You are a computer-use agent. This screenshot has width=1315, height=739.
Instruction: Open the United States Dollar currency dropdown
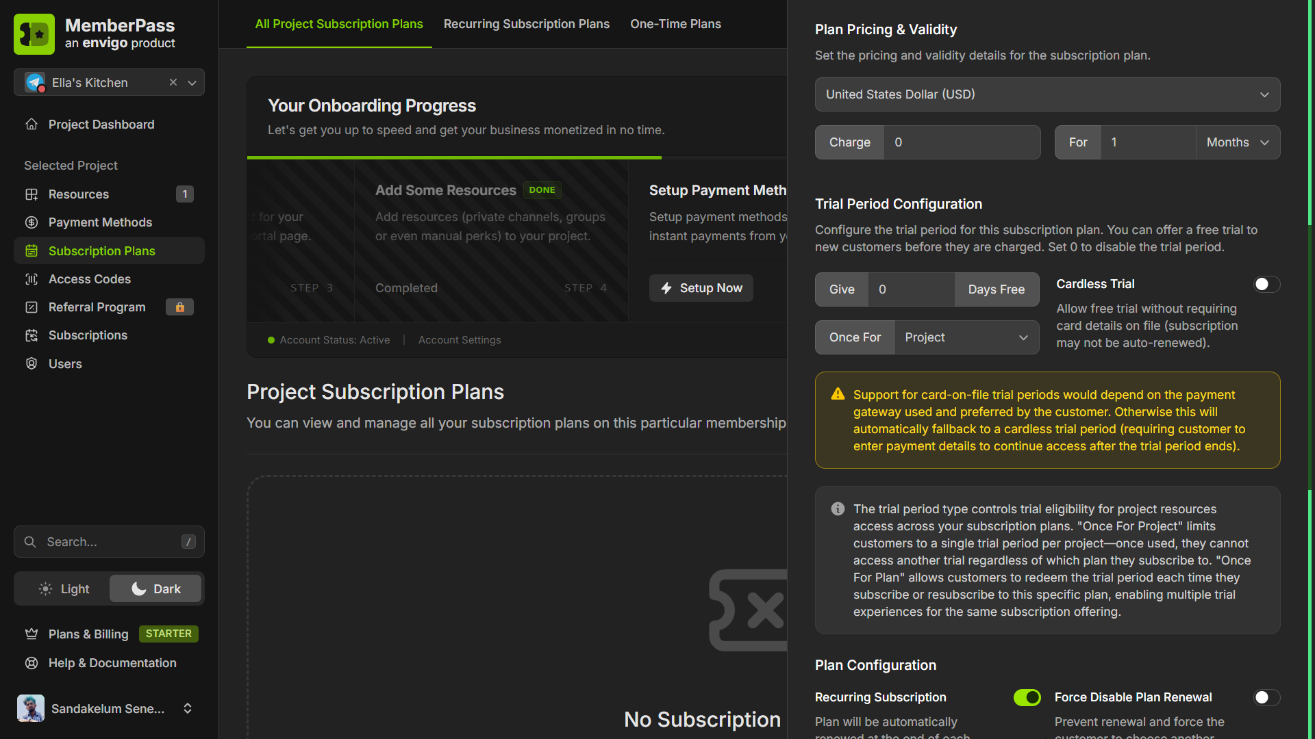tap(1046, 94)
